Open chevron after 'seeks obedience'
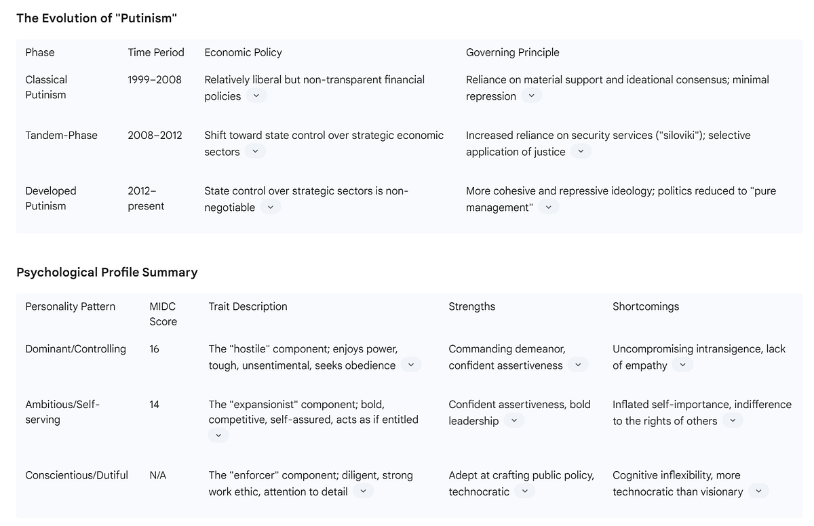This screenshot has width=814, height=526. pos(411,365)
